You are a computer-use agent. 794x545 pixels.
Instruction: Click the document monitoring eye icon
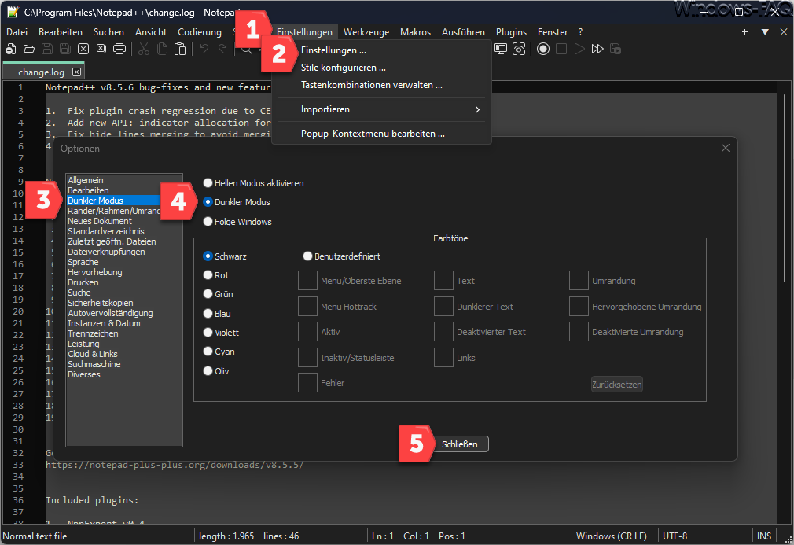click(x=519, y=49)
